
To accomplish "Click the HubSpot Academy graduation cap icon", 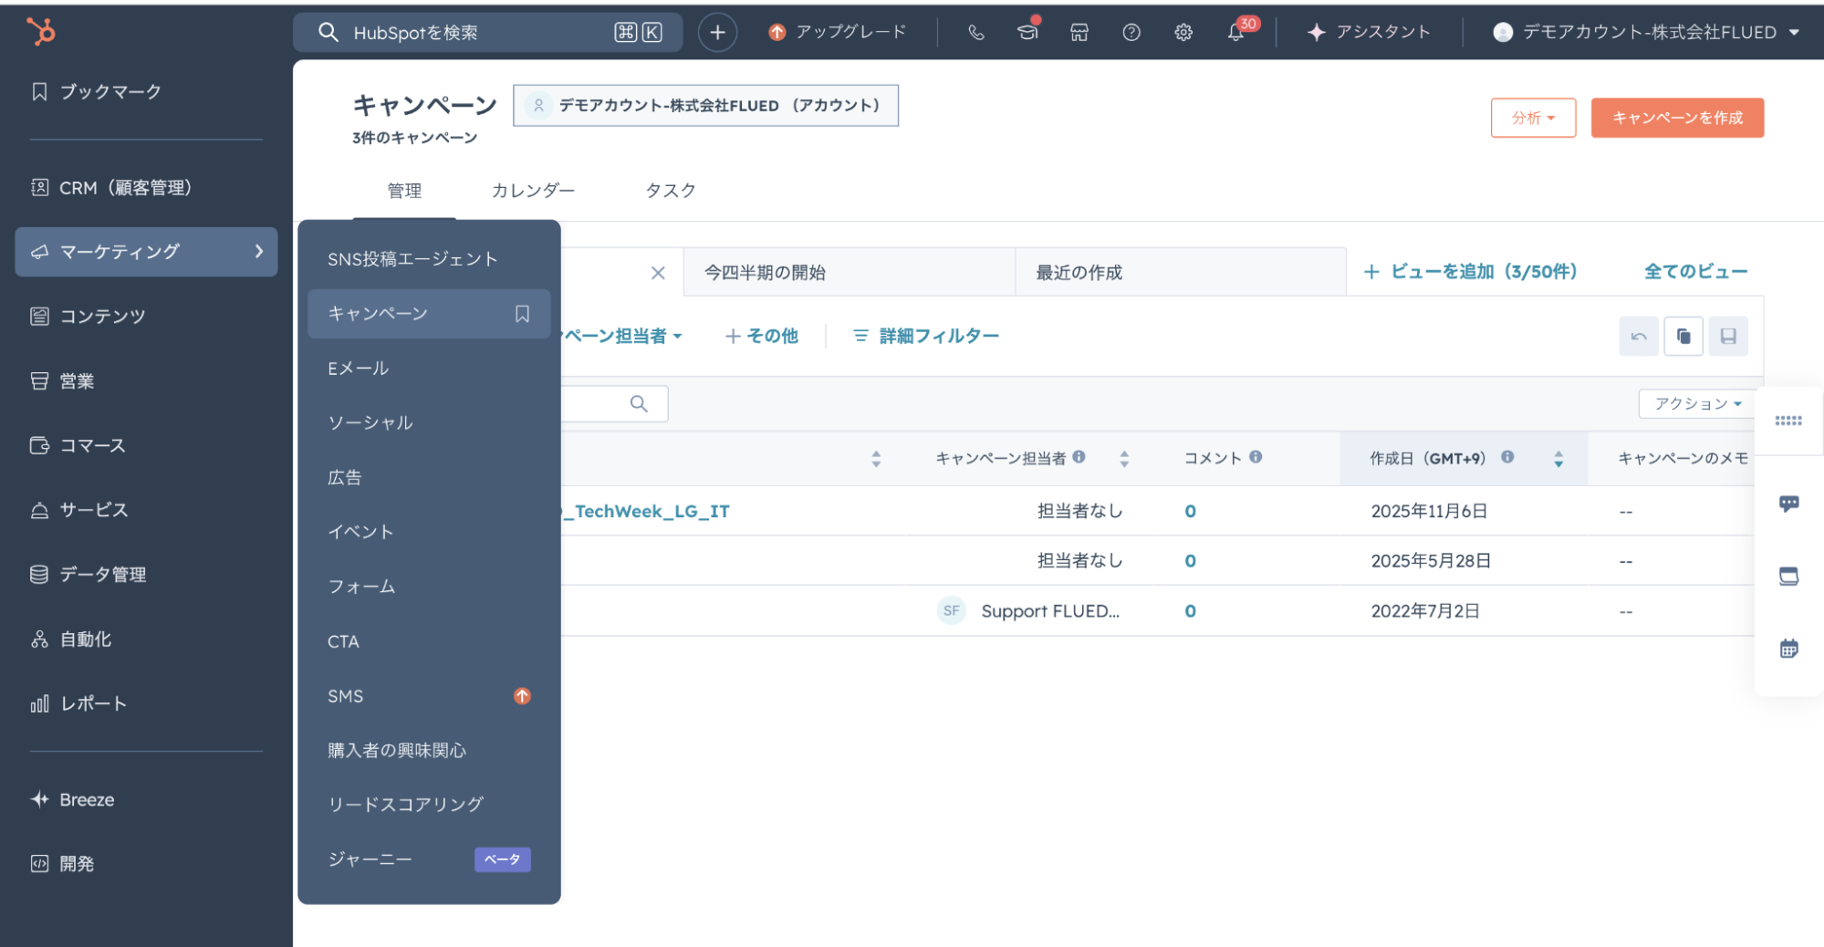I will (x=1027, y=32).
